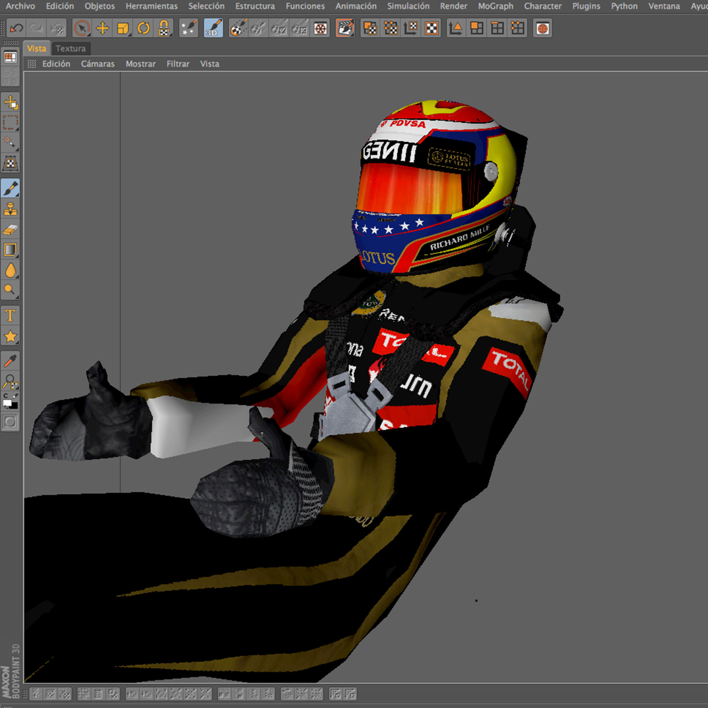This screenshot has width=708, height=708.
Task: Click the viewport dotted grip handle icon
Action: coord(32,64)
